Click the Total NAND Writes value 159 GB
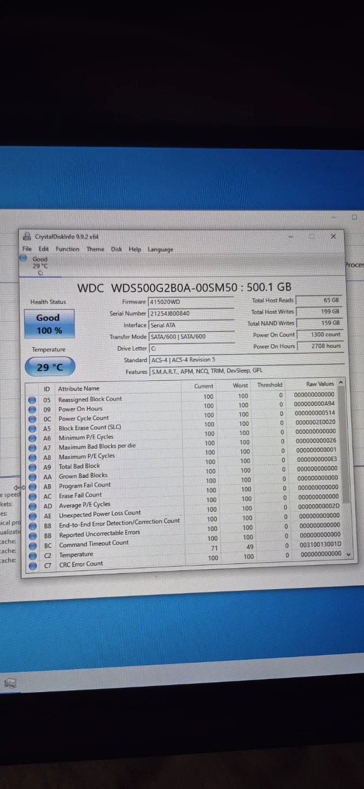This screenshot has height=789, width=364. [x=320, y=323]
